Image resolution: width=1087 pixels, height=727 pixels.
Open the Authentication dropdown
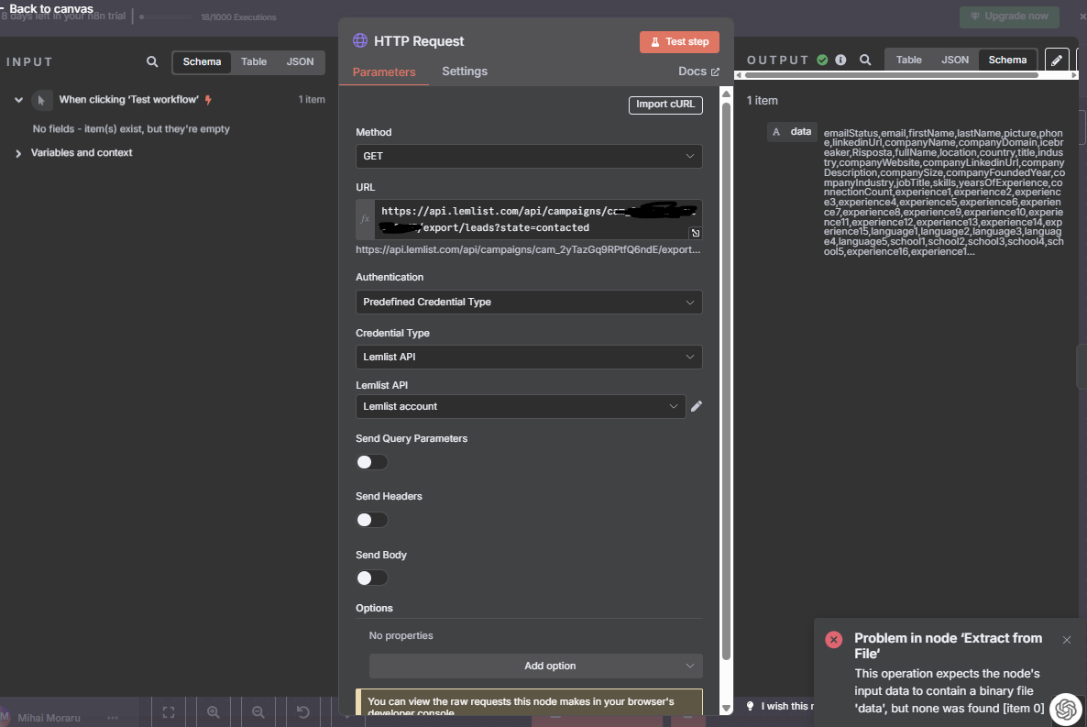coord(529,302)
